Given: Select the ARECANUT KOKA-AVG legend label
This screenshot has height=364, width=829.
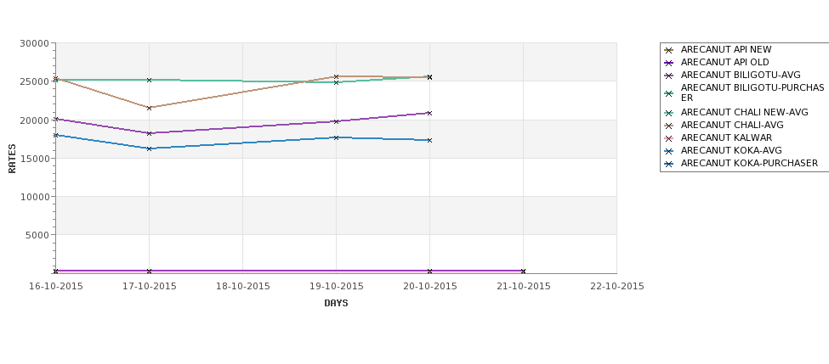Looking at the screenshot, I should pyautogui.click(x=731, y=150).
